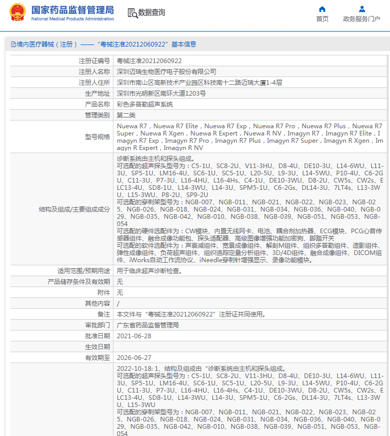Click the 适用范围/预期用途 label
This screenshot has height=436, width=390.
(84, 271)
